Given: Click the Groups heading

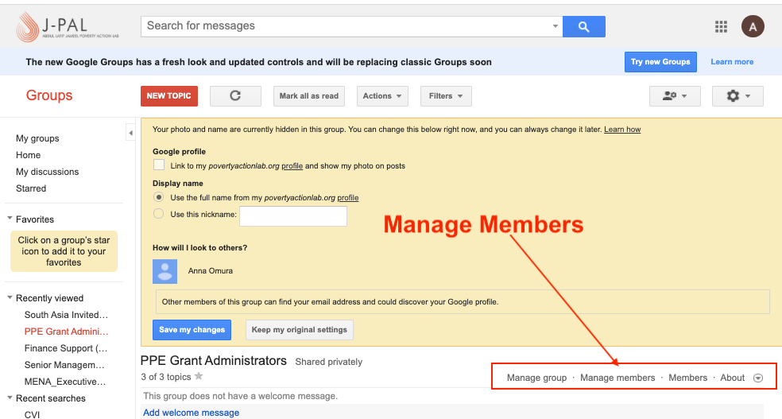Looking at the screenshot, I should pos(49,95).
